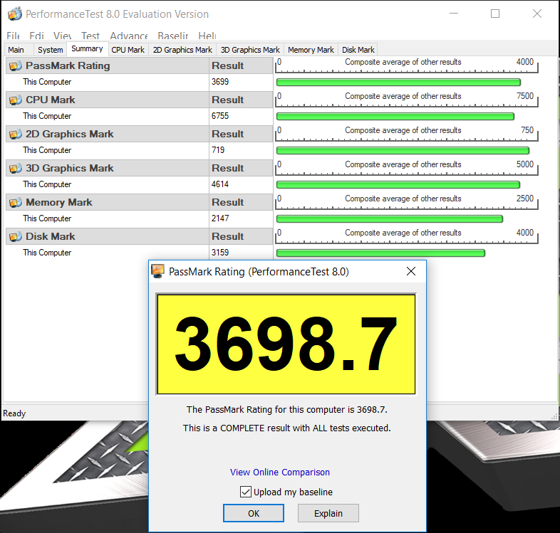The height and width of the screenshot is (533, 560).
Task: Switch to the Memory Mark tab
Action: pos(311,50)
